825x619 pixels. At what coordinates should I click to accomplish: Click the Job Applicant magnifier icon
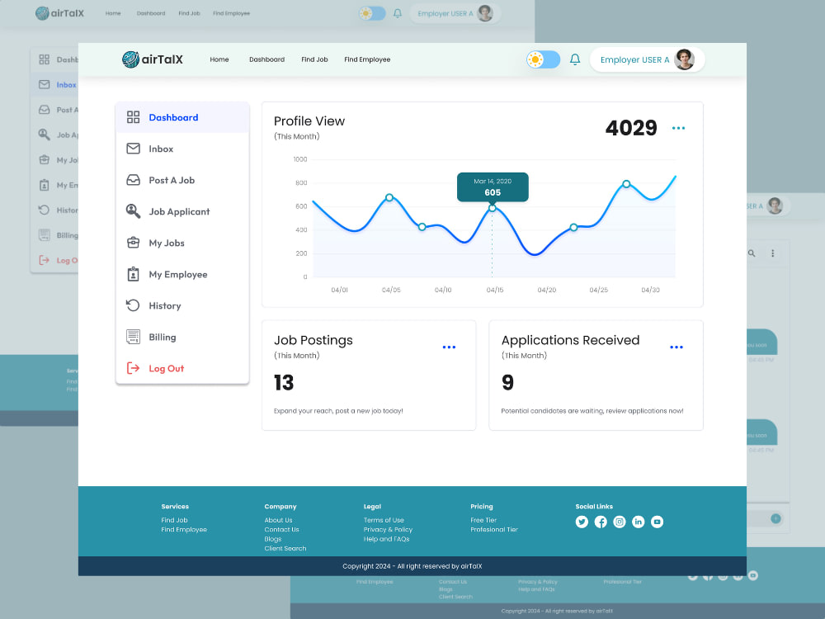tap(133, 211)
